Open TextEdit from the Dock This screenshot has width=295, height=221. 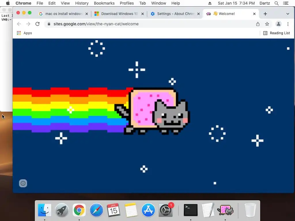coord(208,210)
